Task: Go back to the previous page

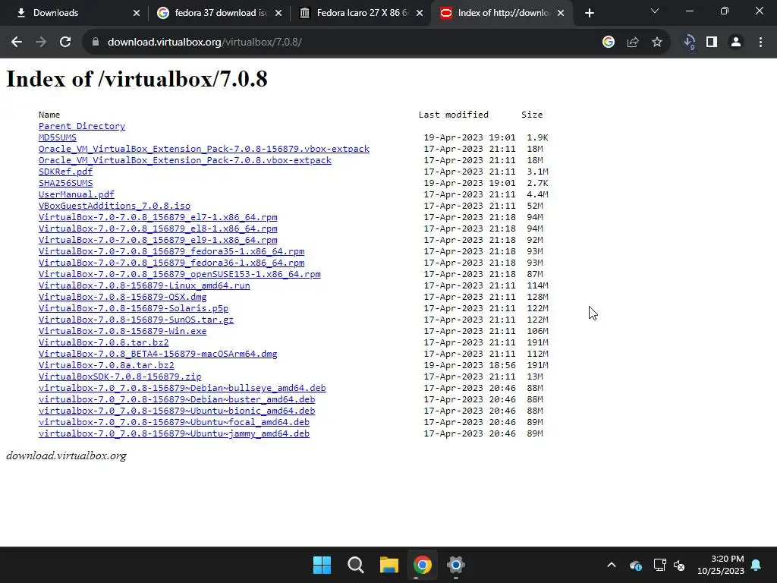Action: pos(17,43)
